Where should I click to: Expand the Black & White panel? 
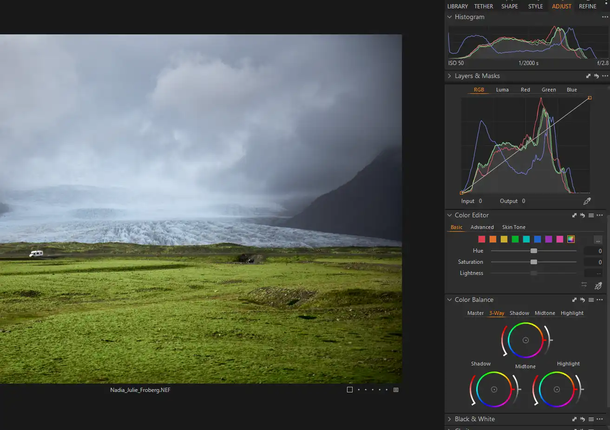click(x=449, y=419)
